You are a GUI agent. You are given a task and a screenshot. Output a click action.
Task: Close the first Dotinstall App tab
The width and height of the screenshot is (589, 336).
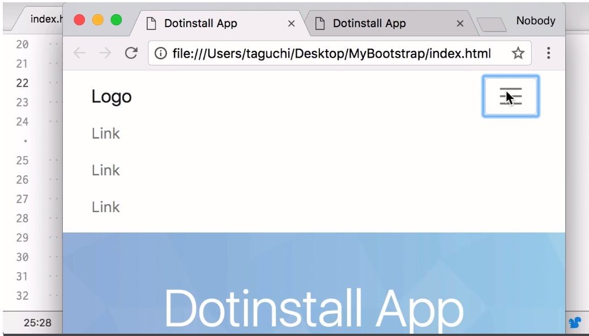(x=292, y=24)
